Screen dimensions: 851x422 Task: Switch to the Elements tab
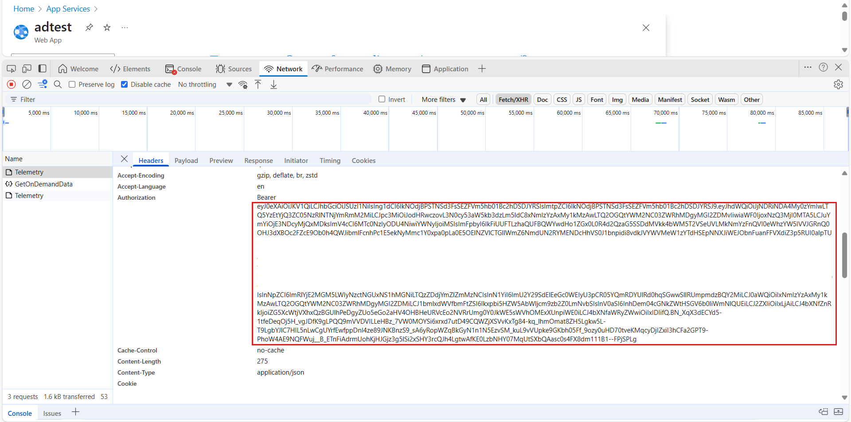(130, 69)
